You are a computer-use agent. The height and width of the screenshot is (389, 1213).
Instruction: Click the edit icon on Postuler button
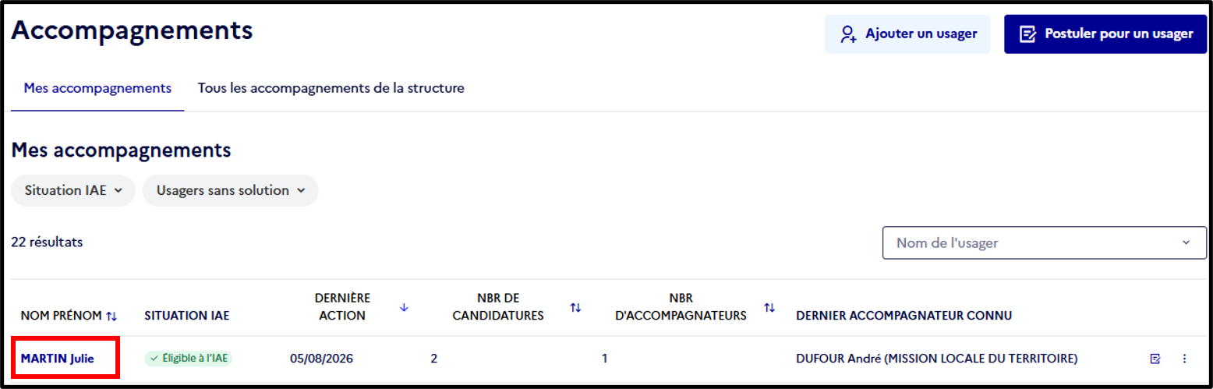(x=1028, y=34)
